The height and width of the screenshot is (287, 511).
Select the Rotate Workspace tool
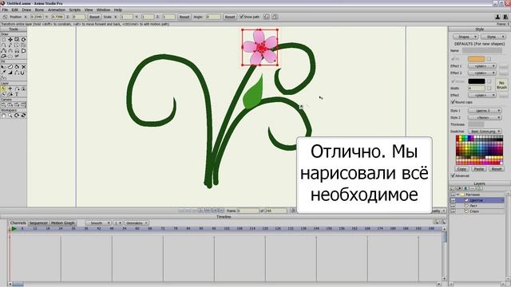coord(17,116)
